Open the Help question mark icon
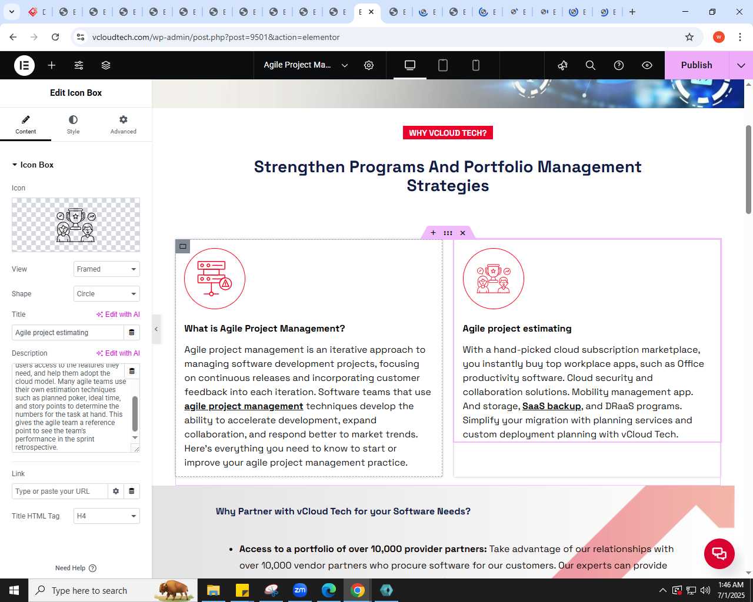The height and width of the screenshot is (602, 753). pos(619,65)
